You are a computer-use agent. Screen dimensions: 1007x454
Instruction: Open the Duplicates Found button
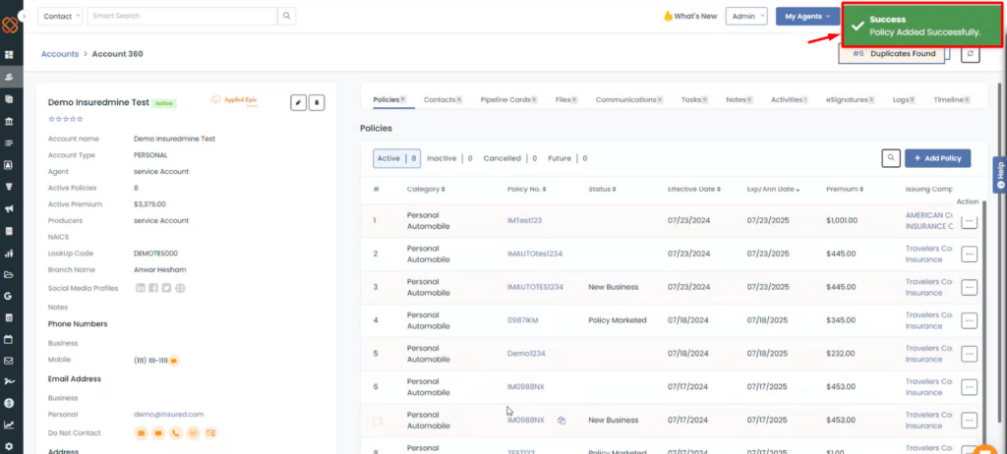(893, 54)
